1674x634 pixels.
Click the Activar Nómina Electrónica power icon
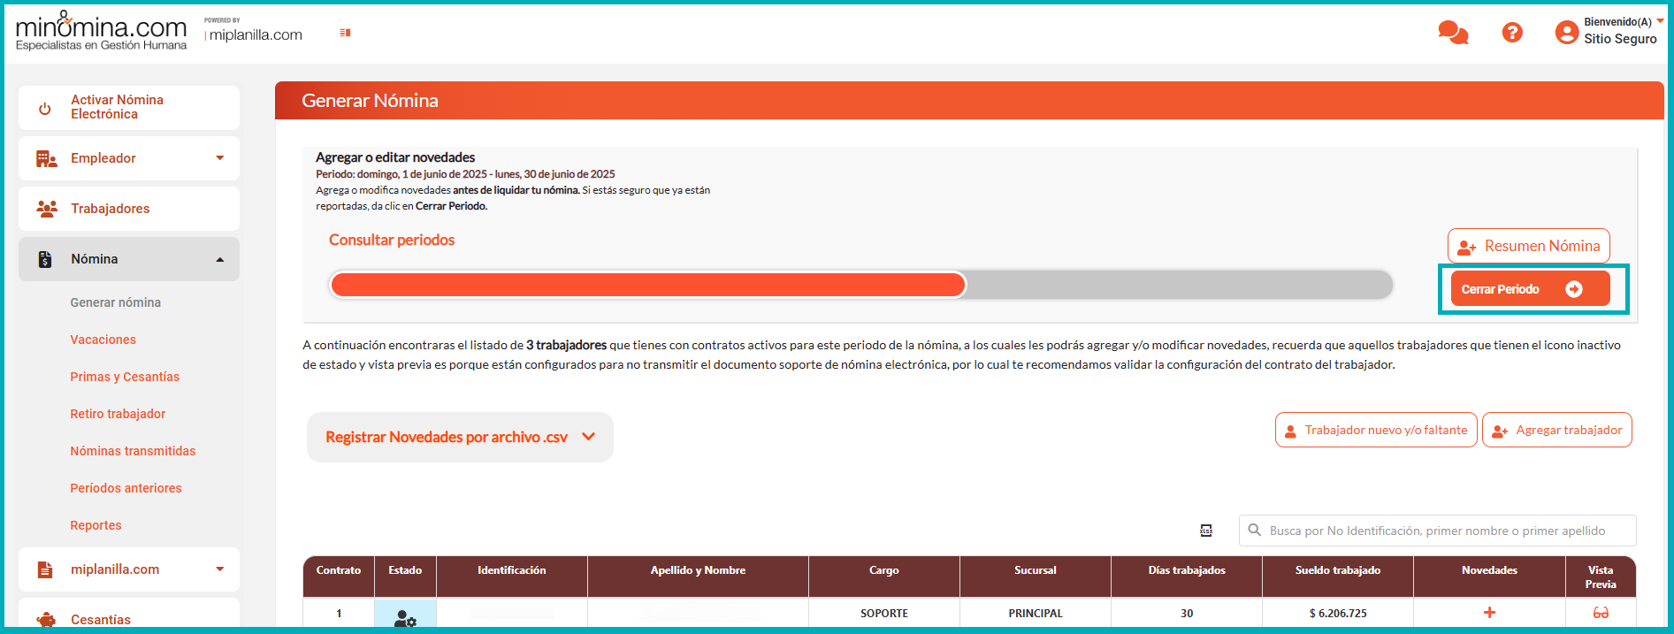click(45, 109)
